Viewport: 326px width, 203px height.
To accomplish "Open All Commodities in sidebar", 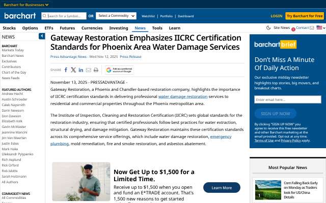I will point(14,198).
